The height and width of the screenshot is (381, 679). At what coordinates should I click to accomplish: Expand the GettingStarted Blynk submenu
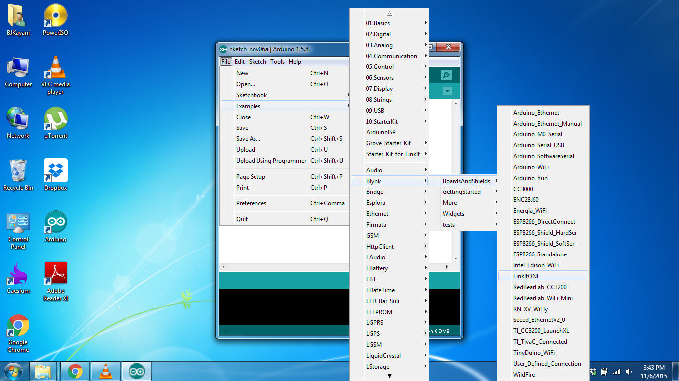462,192
